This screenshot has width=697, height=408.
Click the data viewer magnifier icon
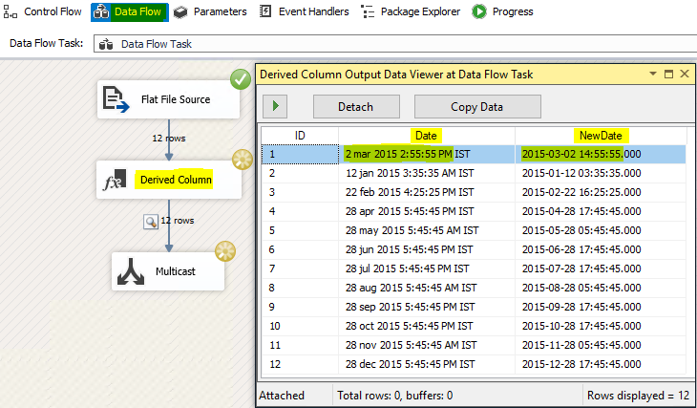151,221
